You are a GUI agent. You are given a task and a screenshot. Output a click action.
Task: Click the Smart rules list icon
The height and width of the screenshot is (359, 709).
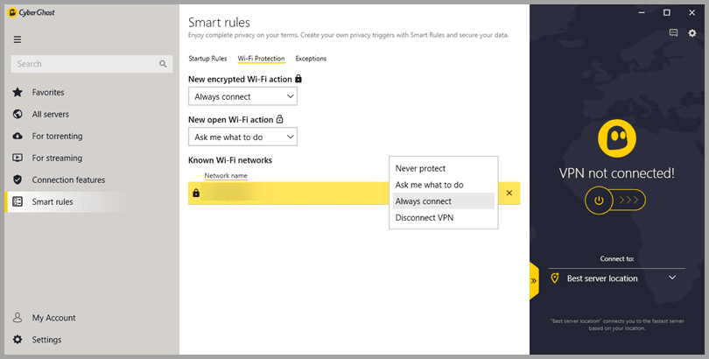click(x=18, y=201)
